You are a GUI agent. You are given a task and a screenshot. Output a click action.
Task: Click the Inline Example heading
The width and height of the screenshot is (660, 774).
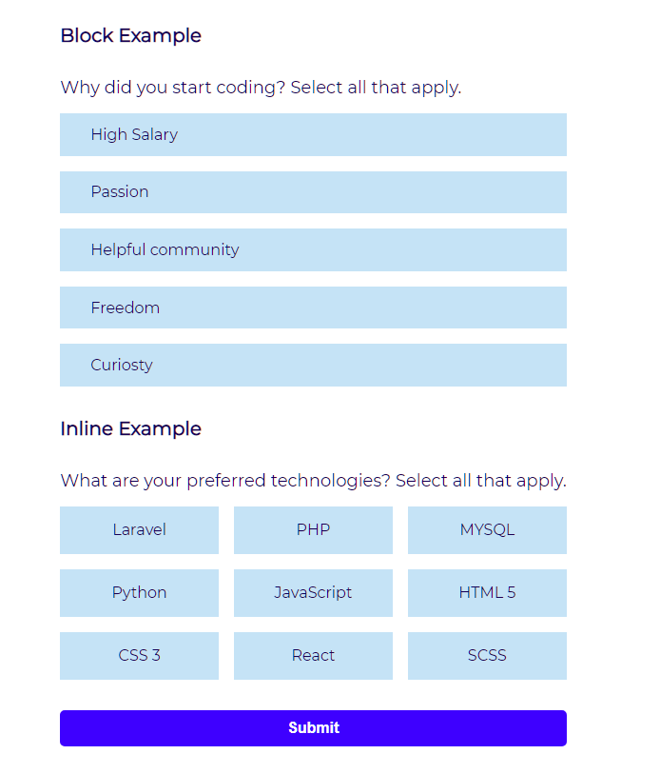coord(131,428)
